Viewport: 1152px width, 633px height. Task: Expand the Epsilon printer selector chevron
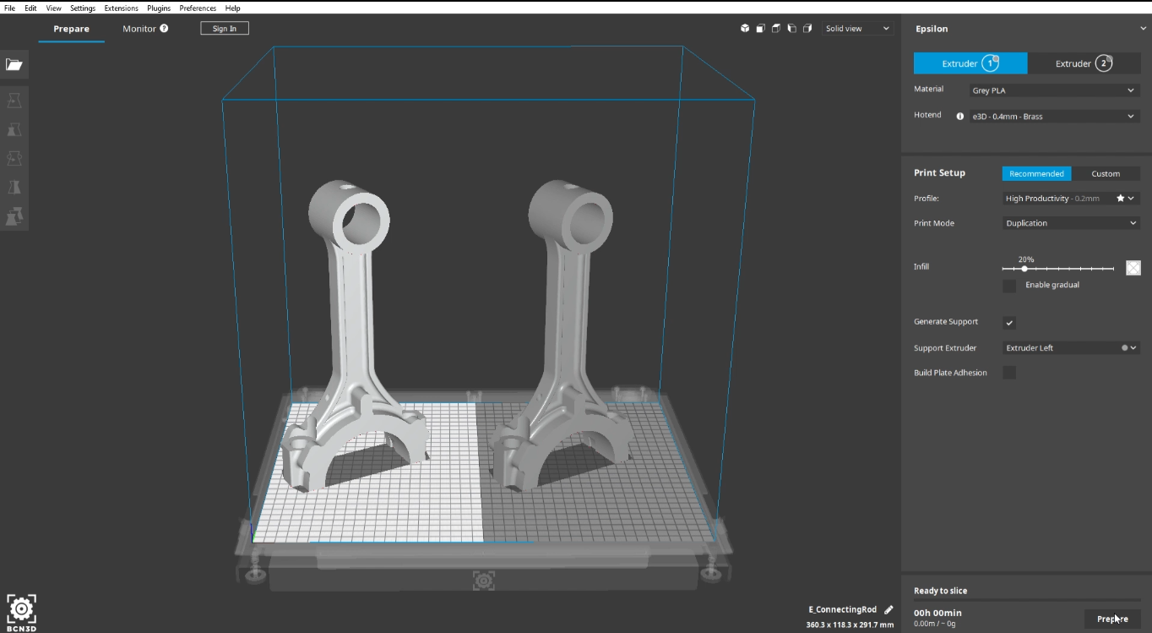[1143, 29]
